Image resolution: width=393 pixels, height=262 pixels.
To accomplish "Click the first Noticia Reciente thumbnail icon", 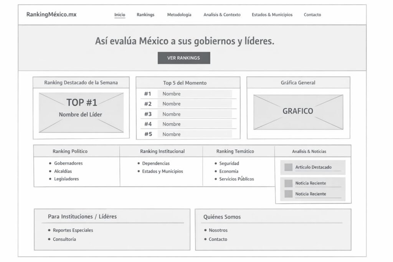I will click(288, 183).
